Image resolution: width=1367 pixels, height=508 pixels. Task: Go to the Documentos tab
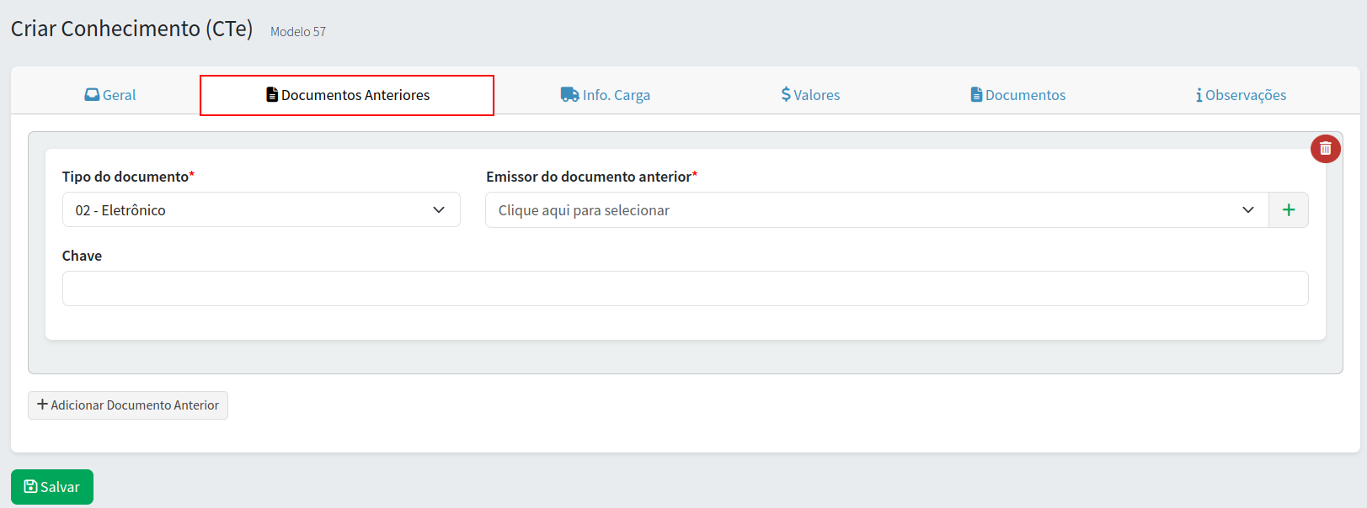pos(1025,95)
